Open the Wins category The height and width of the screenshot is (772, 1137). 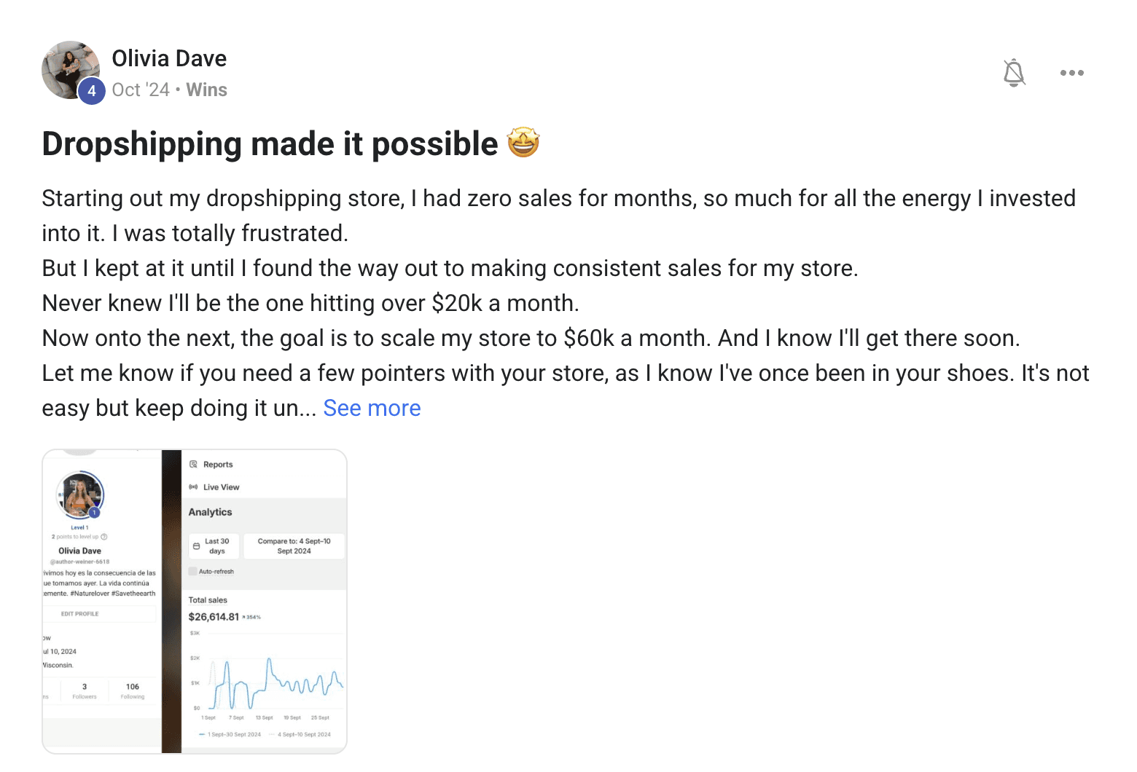click(207, 90)
